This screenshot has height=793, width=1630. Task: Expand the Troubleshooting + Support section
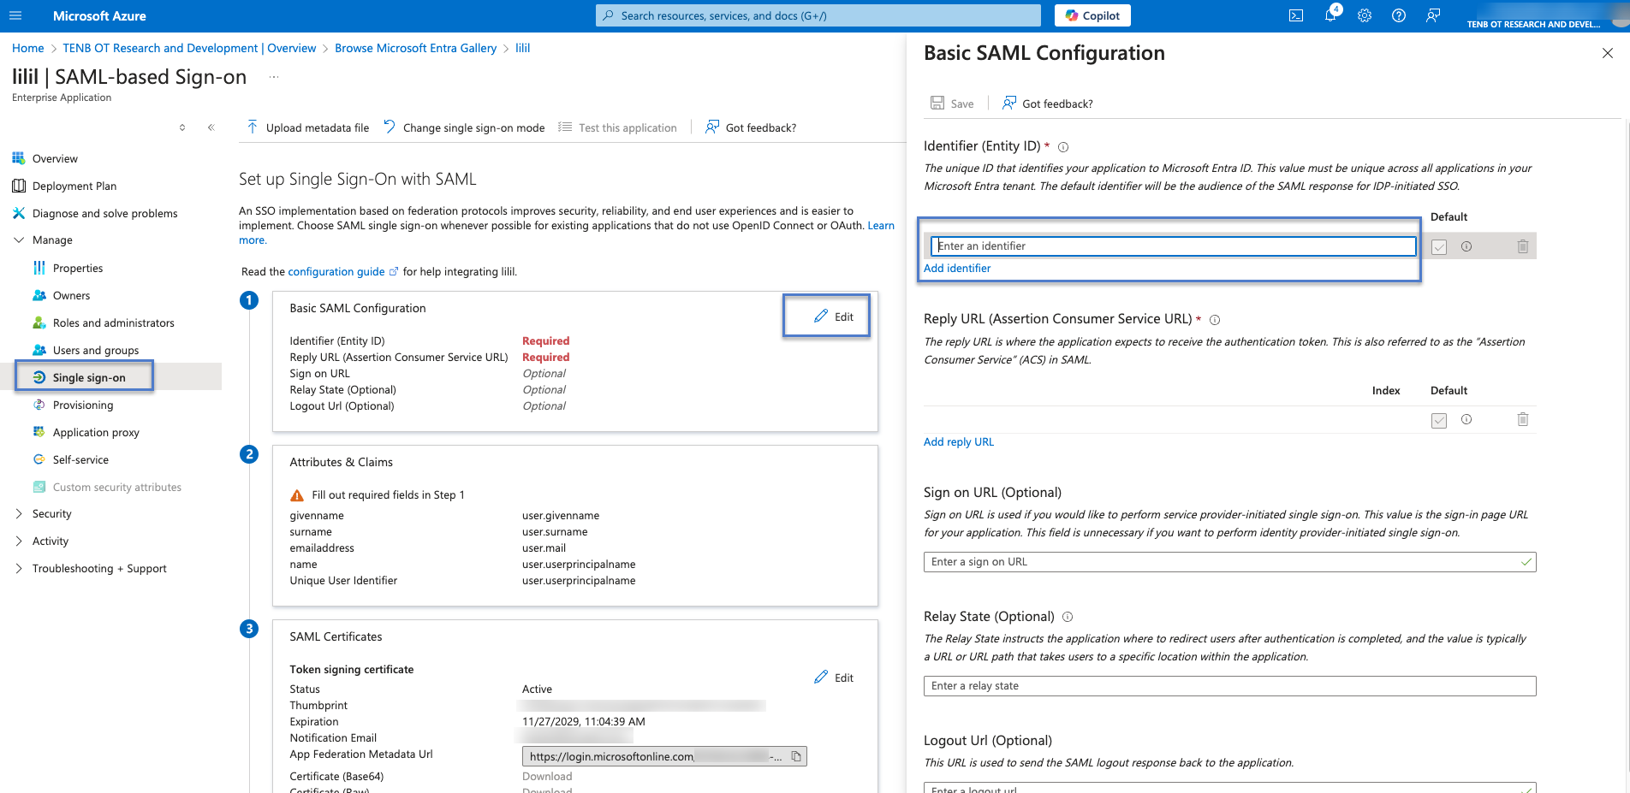pyautogui.click(x=19, y=569)
